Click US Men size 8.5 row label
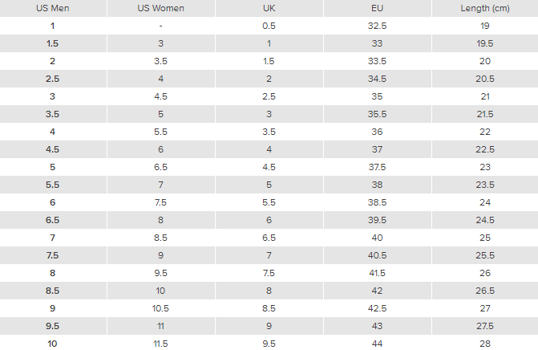The image size is (538, 350). [x=53, y=291]
